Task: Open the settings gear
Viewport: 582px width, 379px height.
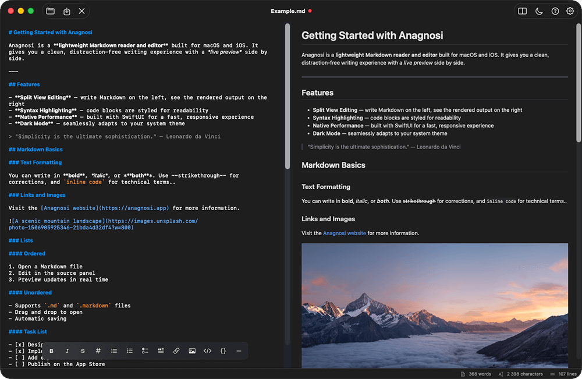Action: click(570, 10)
